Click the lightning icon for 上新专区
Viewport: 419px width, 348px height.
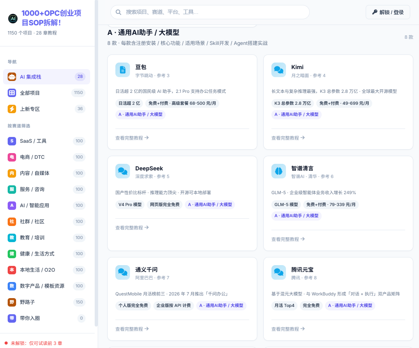pyautogui.click(x=12, y=109)
